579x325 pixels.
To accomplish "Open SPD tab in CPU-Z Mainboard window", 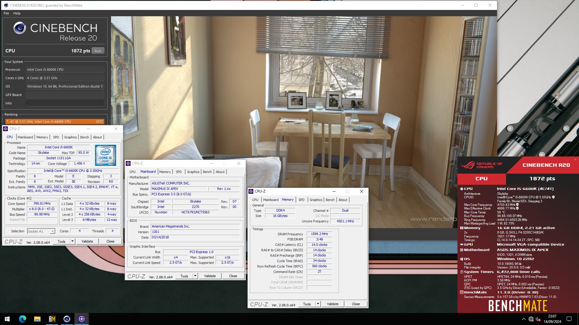I will pos(179,172).
